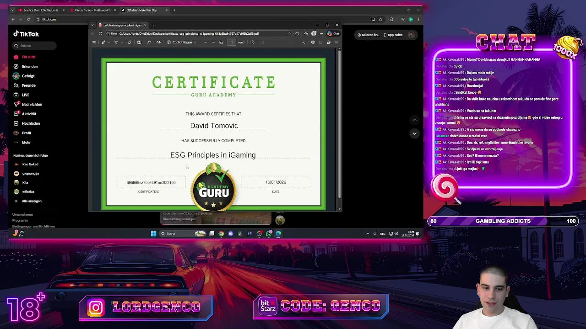
Task: Open new tab in Chrome window
Action: coord(174,10)
